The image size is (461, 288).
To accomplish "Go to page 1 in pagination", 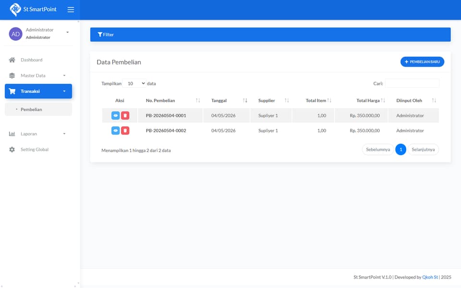I will tap(400, 150).
